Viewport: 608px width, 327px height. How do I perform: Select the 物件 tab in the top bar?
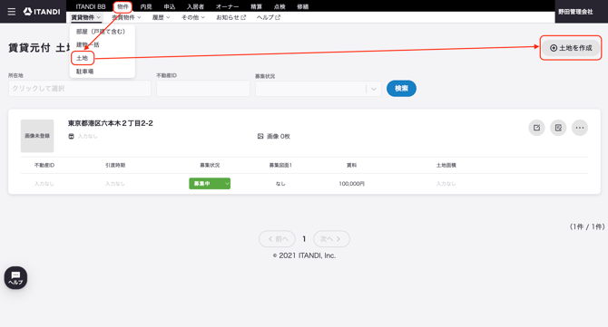point(123,6)
